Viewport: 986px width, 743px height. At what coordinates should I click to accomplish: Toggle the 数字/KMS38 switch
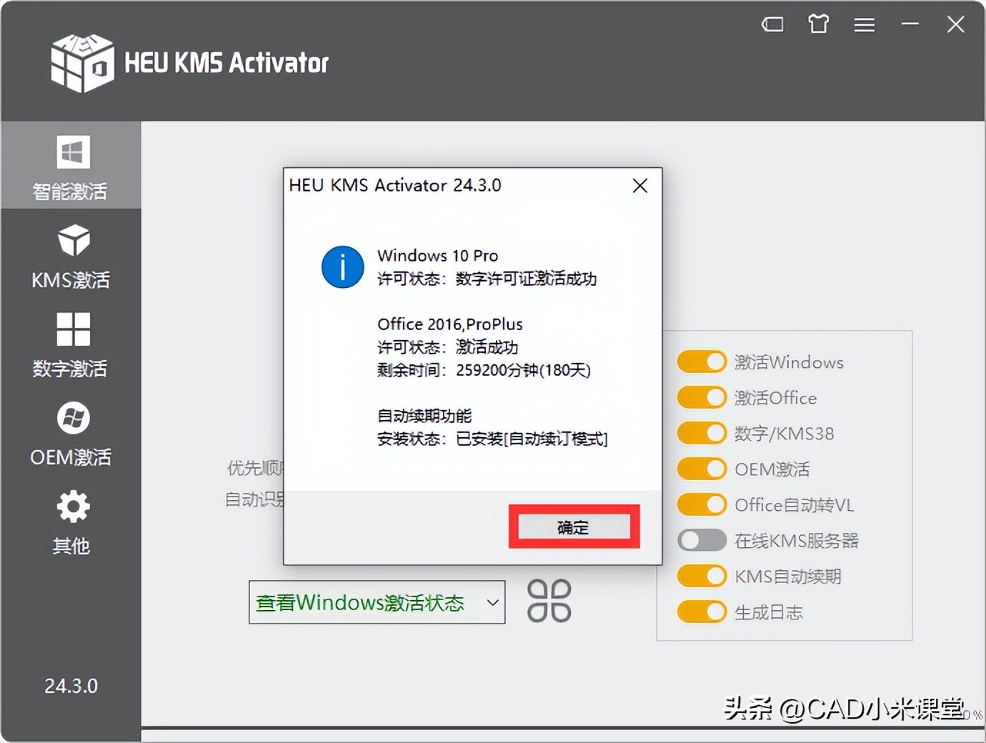[x=702, y=434]
